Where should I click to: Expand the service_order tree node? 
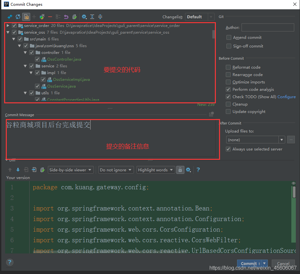coord(8,25)
